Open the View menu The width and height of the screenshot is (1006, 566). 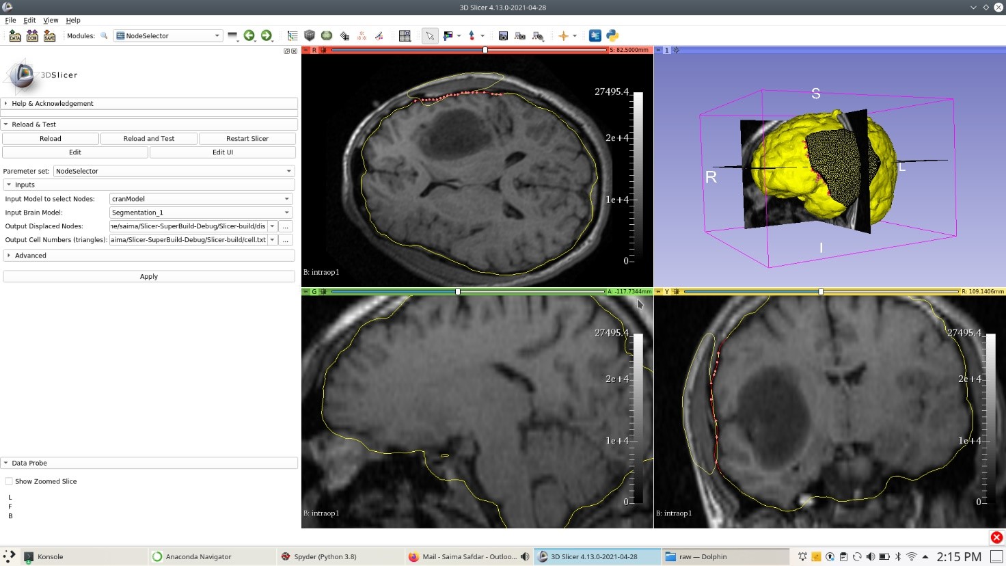(x=51, y=21)
